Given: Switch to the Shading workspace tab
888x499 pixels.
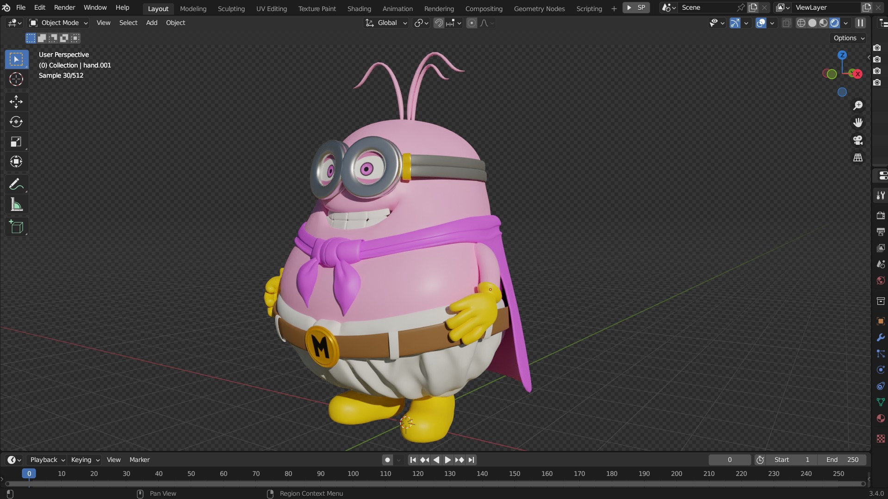Looking at the screenshot, I should tap(359, 8).
